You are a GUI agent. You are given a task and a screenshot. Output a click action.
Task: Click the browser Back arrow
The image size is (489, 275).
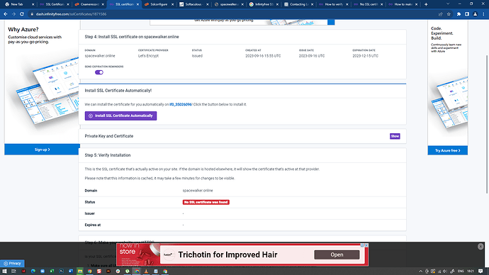click(x=6, y=14)
